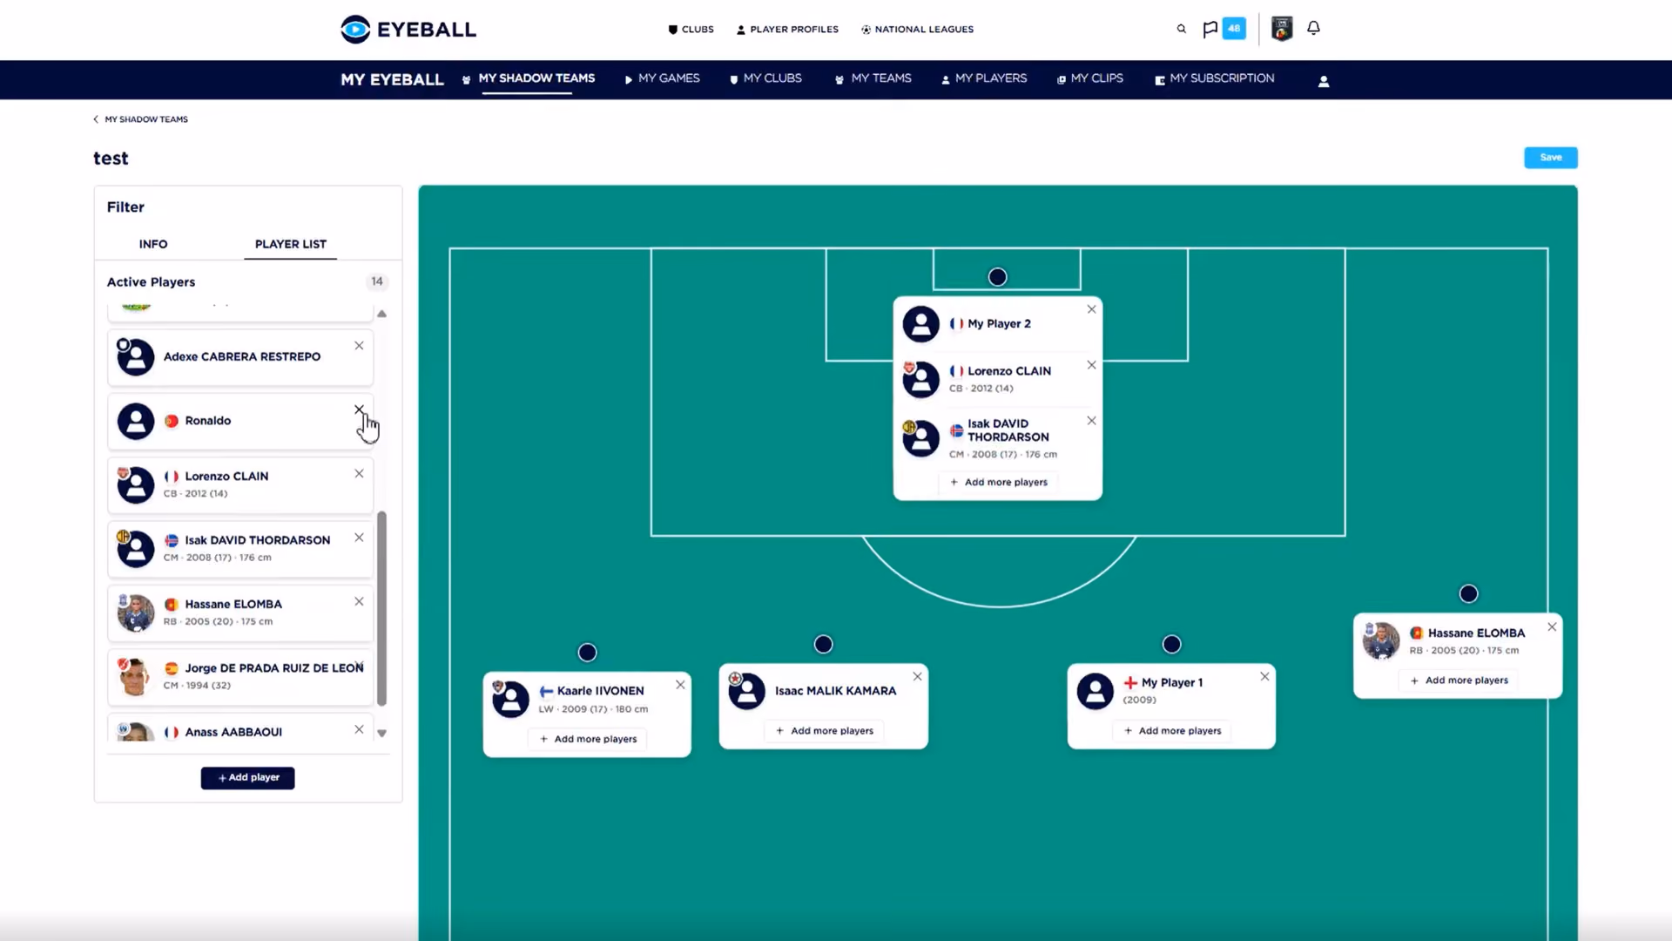Click Isaac MALIK KAMARA name on pitch
This screenshot has height=941, width=1672.
click(x=835, y=691)
